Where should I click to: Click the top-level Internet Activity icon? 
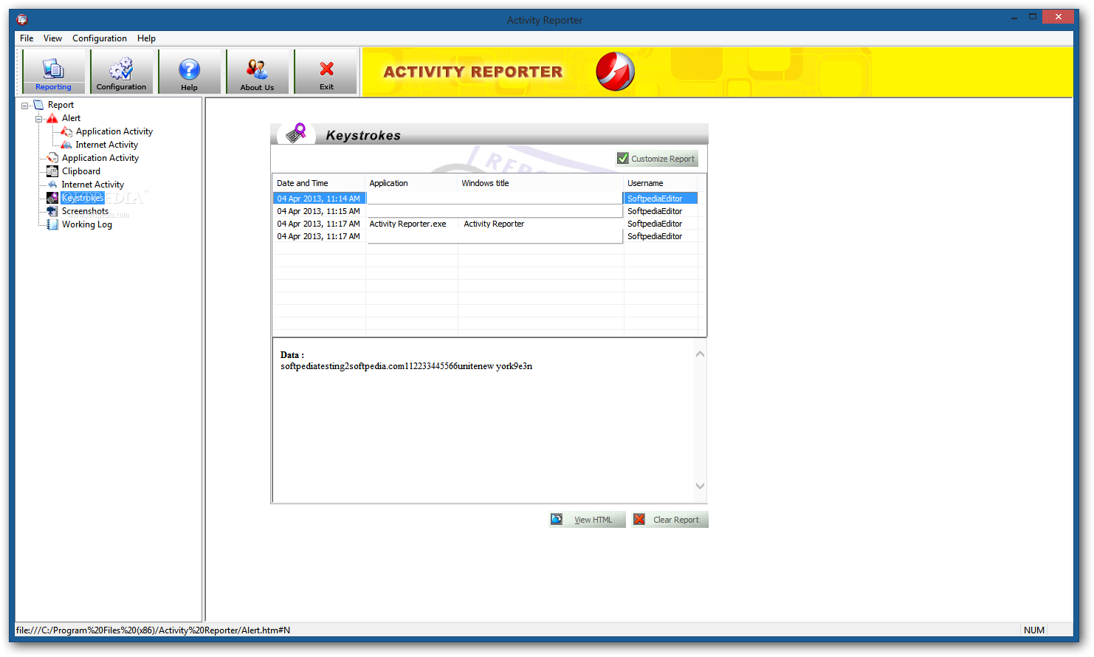point(52,185)
